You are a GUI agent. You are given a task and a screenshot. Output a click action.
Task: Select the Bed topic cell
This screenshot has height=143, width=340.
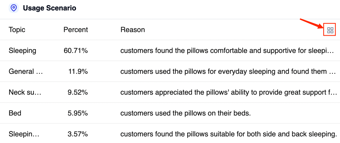coord(15,113)
